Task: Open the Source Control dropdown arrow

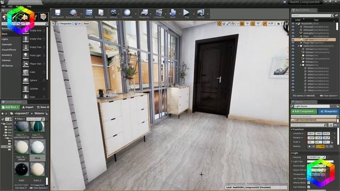Action: click(x=81, y=14)
